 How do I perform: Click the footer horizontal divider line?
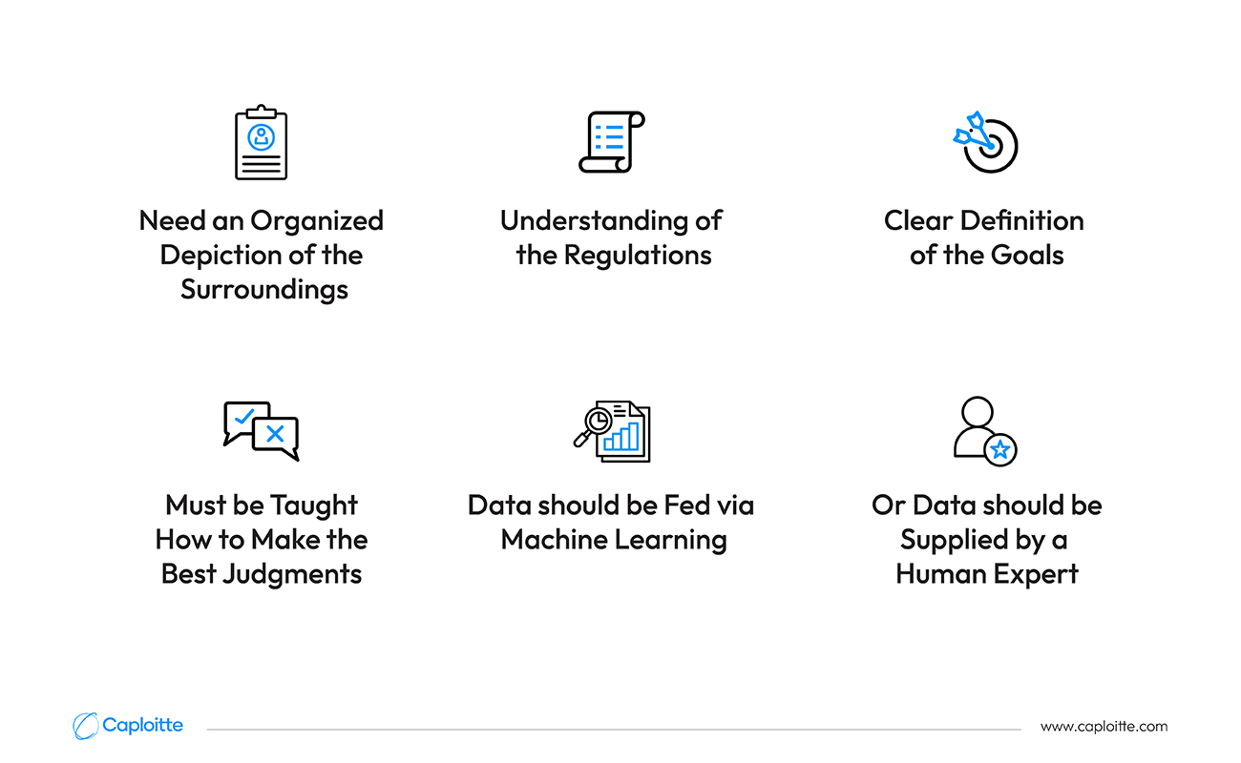613,730
